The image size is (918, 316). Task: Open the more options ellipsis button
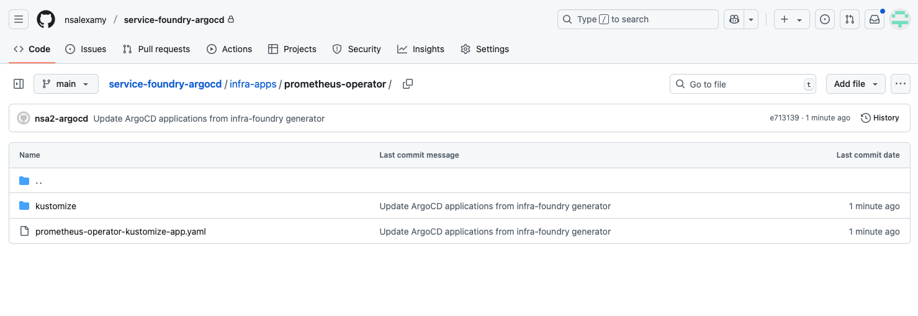coord(901,84)
